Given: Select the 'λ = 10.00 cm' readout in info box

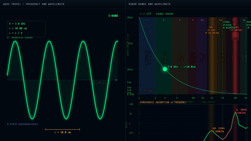Looking at the screenshot, I should pyautogui.click(x=18, y=28).
